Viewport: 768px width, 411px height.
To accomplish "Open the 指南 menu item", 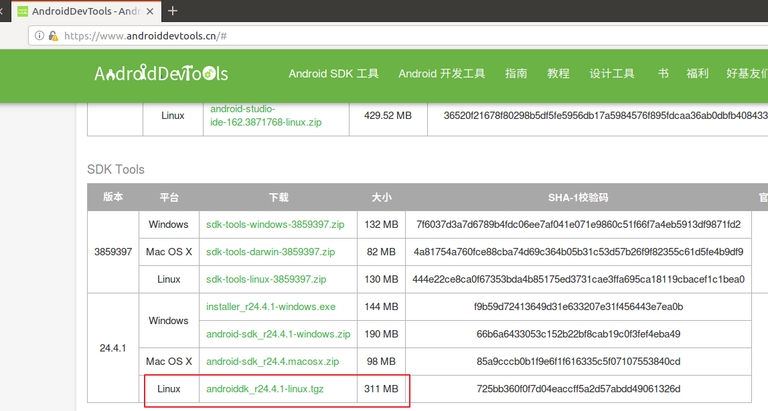I will click(516, 74).
